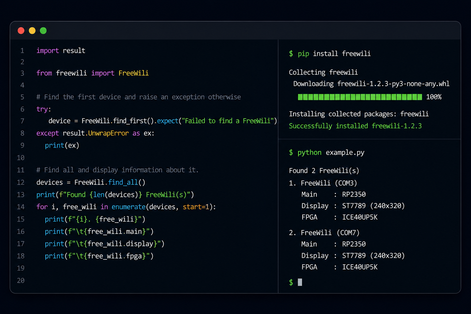Click 'find_all()' on line 12
Screen dimensions: 471x314
[x=127, y=182]
